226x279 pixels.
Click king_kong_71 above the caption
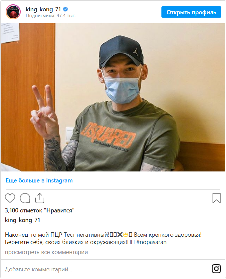[22, 220]
